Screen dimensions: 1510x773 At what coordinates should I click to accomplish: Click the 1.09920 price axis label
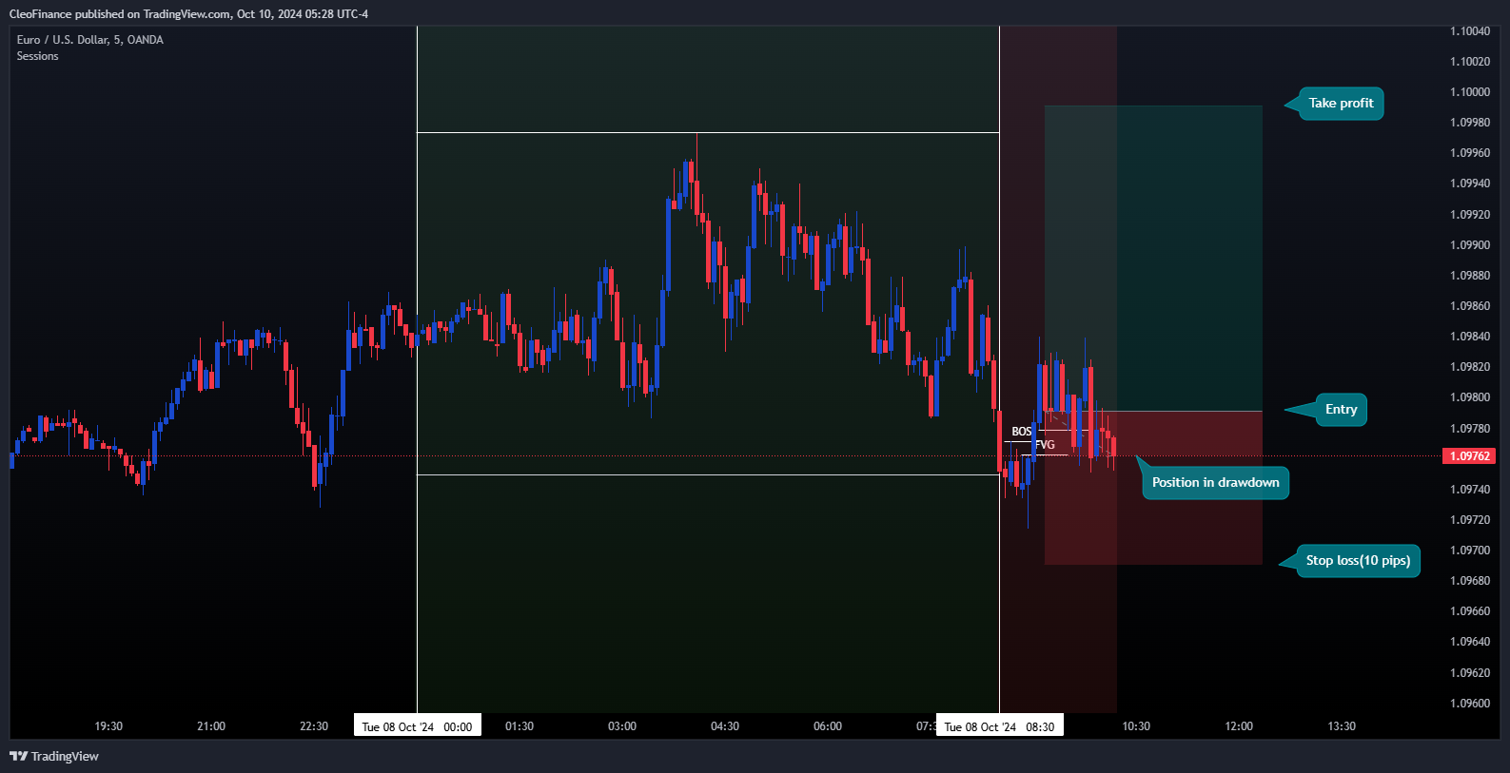[1470, 215]
